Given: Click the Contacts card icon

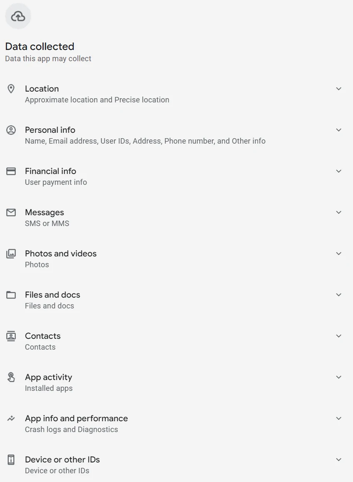Looking at the screenshot, I should (11, 336).
